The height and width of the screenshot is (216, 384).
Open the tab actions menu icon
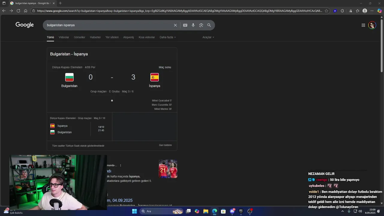[x=4, y=3]
